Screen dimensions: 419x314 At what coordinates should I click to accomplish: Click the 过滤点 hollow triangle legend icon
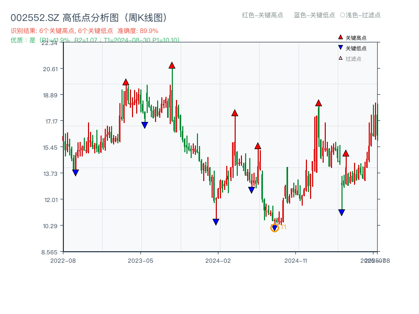(340, 58)
